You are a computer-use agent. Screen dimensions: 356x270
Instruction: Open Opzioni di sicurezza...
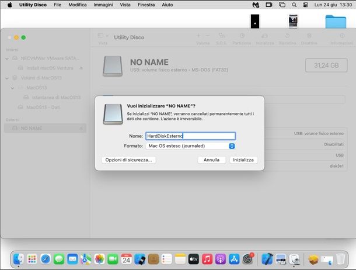tap(128, 160)
